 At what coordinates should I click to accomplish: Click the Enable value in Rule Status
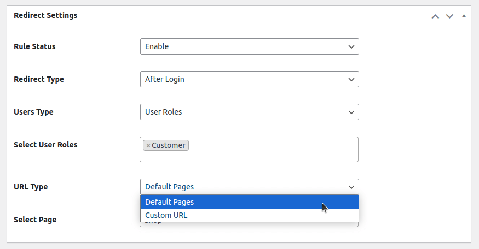click(x=157, y=46)
